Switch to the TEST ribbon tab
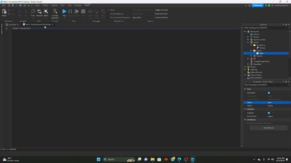The width and height of the screenshot is (291, 163). pos(62,5)
